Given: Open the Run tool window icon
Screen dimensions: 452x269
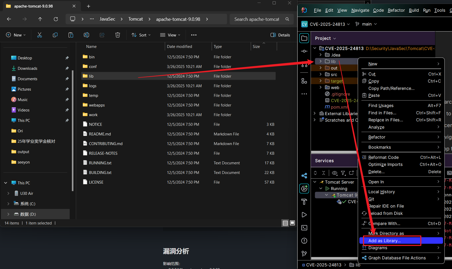Looking at the screenshot, I should [304, 215].
